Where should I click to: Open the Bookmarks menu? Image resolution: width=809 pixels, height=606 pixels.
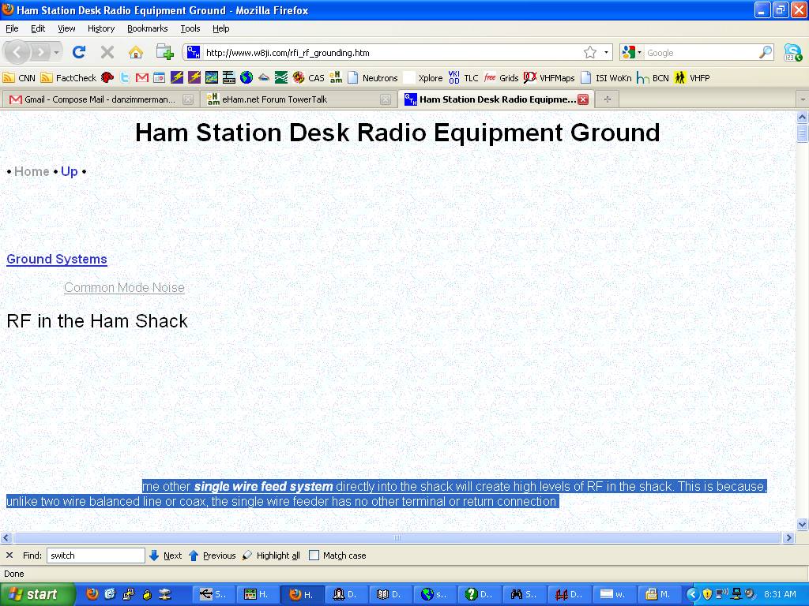(x=147, y=28)
